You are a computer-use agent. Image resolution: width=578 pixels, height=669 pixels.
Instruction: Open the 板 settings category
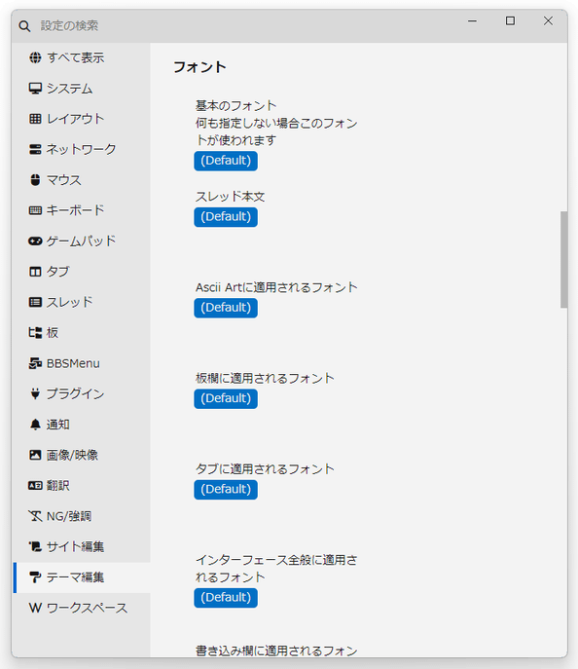pos(82,333)
